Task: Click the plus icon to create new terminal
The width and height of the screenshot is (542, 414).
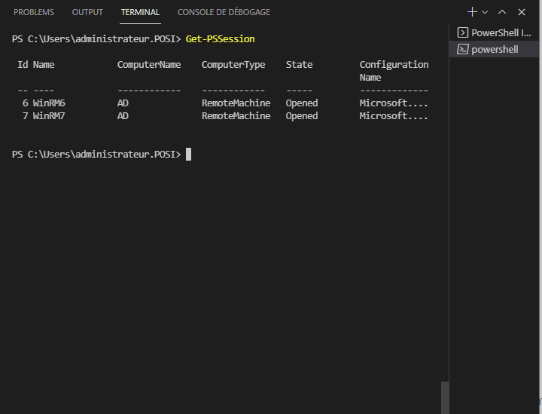Action: click(x=472, y=12)
